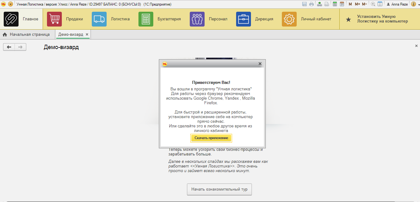
Task: Click the zoom magnifier icon
Action: coord(373,4)
